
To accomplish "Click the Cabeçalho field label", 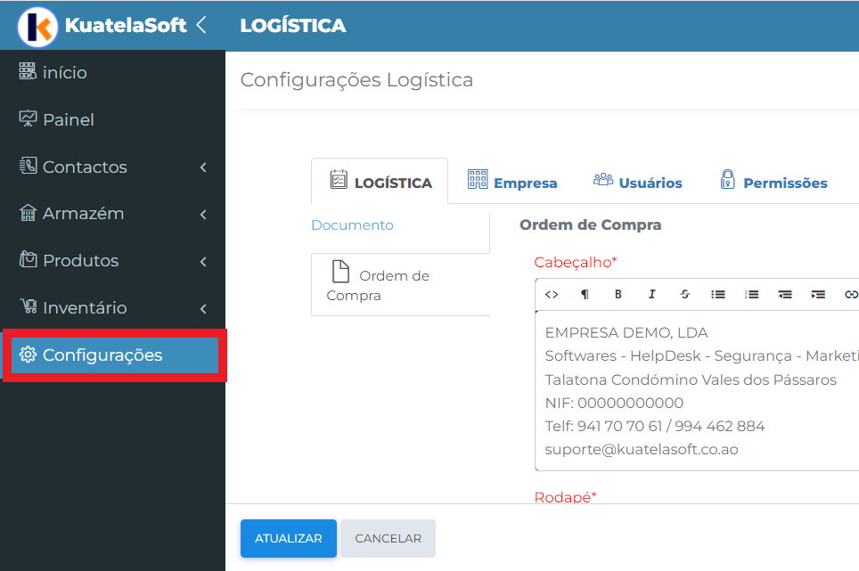I will point(576,262).
